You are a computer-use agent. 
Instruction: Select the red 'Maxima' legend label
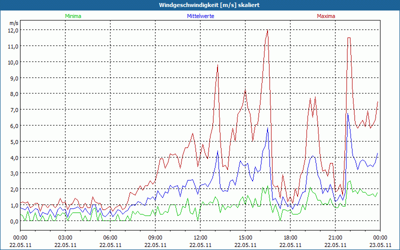coord(326,16)
